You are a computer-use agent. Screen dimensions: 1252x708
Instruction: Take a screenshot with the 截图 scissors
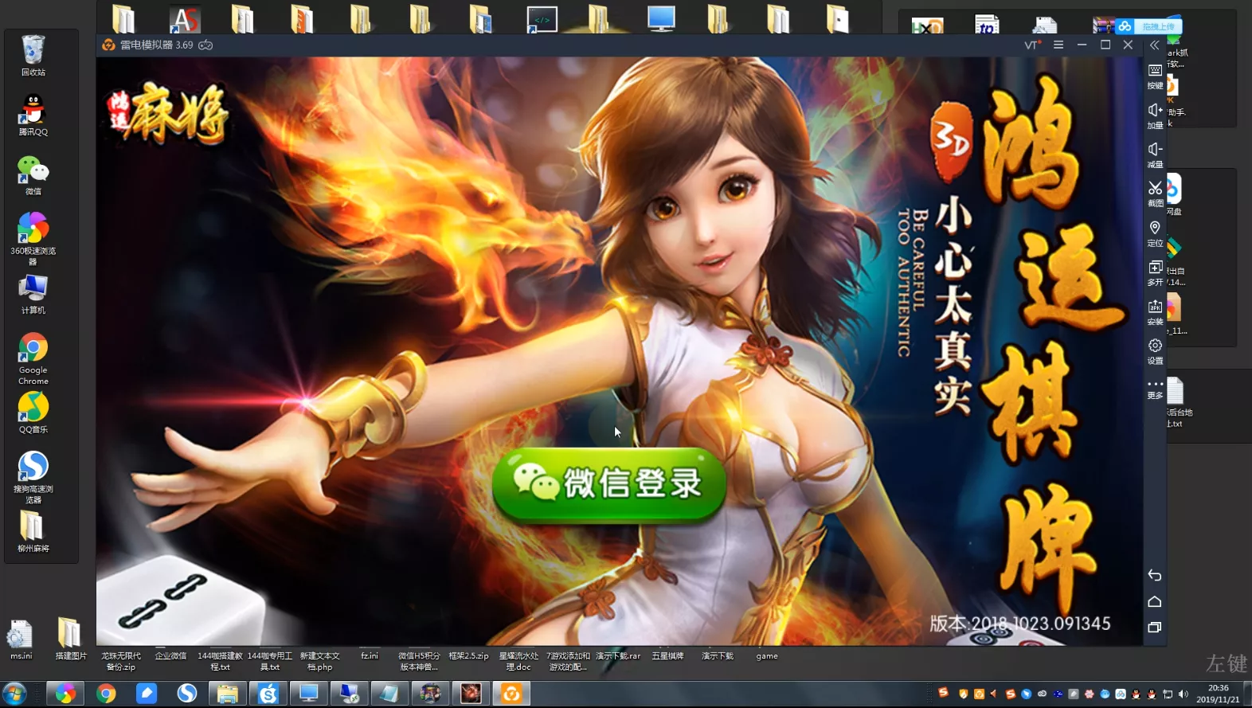1155,194
